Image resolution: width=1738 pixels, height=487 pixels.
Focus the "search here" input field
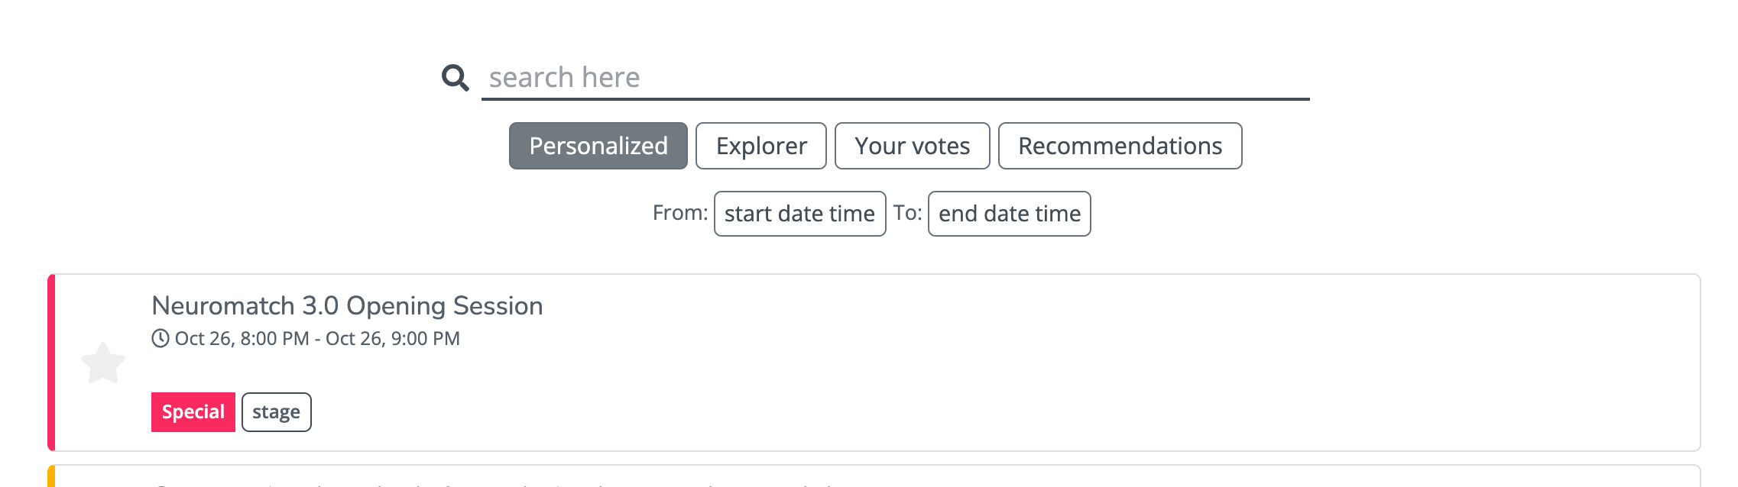tap(894, 78)
